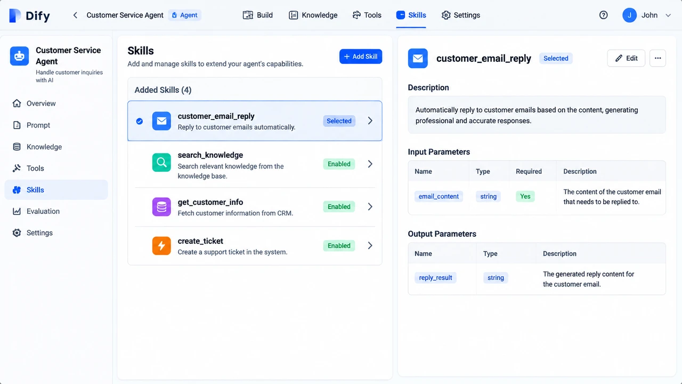Viewport: 682px width, 384px height.
Task: Click the create_ticket lightning icon
Action: (161, 246)
